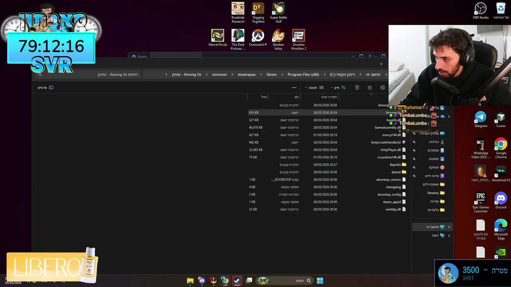Open Microsoft Edge desktop shortcut

coord(501,230)
